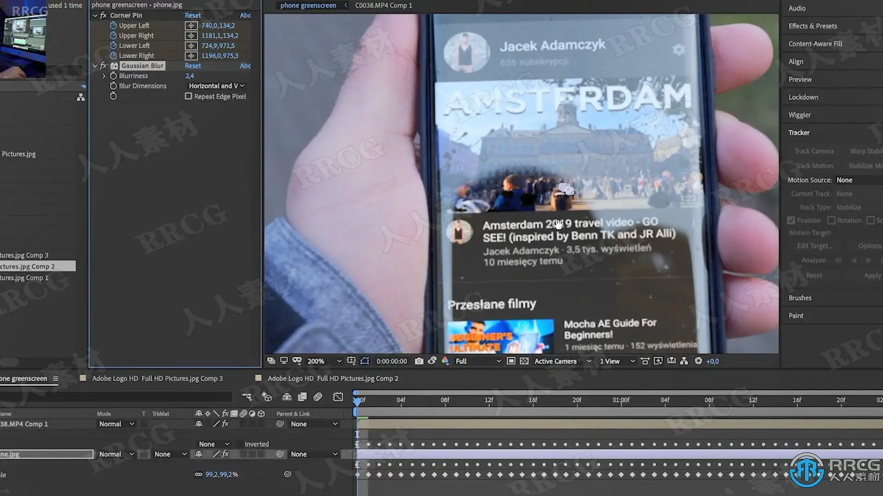Viewport: 883px width, 496px height.
Task: Open Blur Dimensions dropdown
Action: tap(216, 86)
